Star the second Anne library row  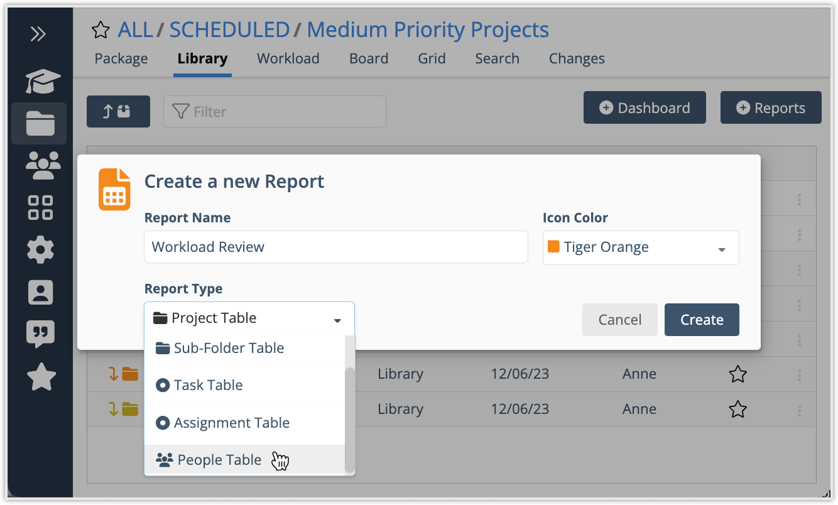point(737,410)
